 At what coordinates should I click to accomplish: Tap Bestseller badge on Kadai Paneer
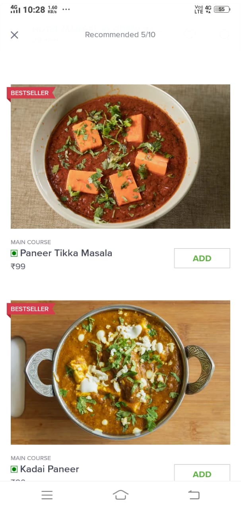30,309
